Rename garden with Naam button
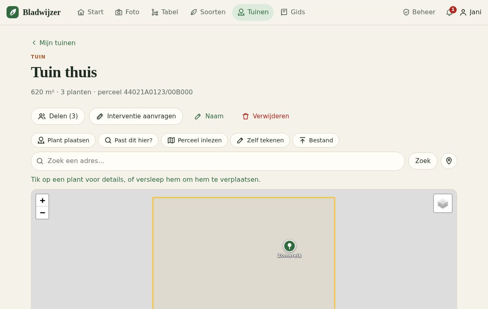Image resolution: width=488 pixels, height=309 pixels. pyautogui.click(x=209, y=116)
